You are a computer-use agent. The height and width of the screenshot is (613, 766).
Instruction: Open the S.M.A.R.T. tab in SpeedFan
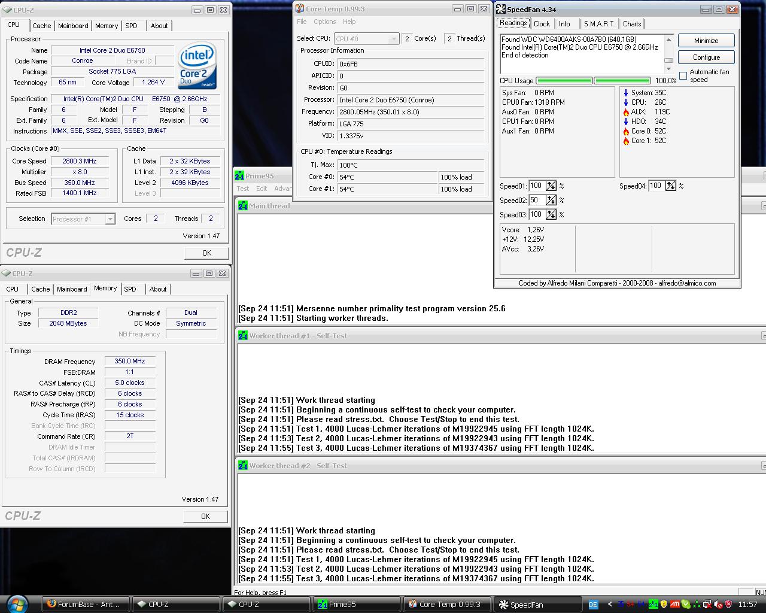[x=600, y=24]
